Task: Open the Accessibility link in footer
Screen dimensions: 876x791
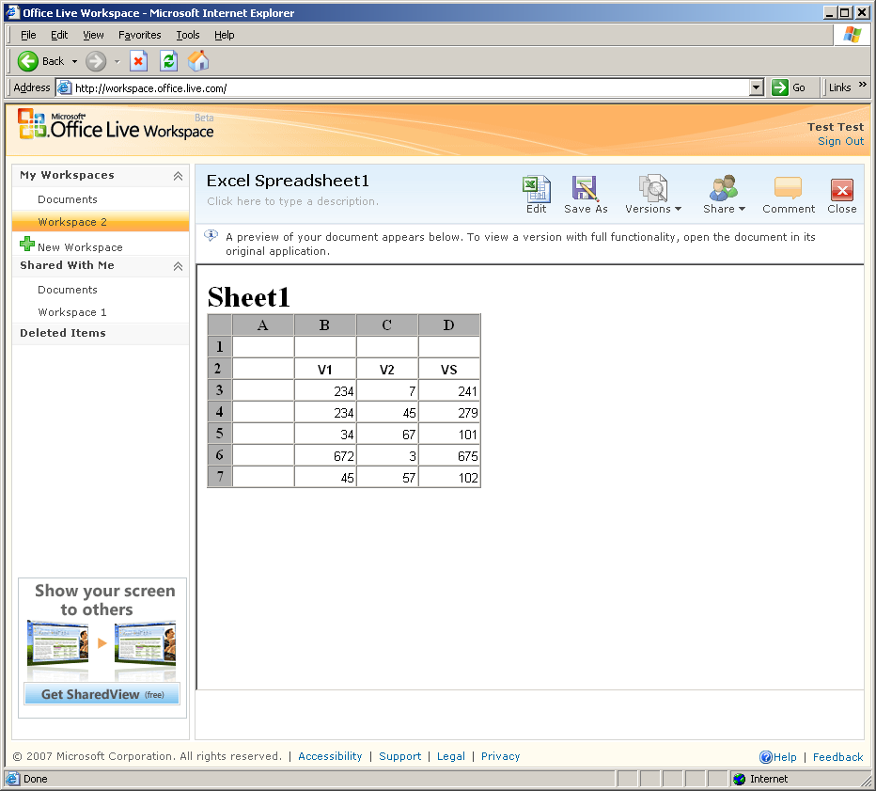Action: coord(330,756)
